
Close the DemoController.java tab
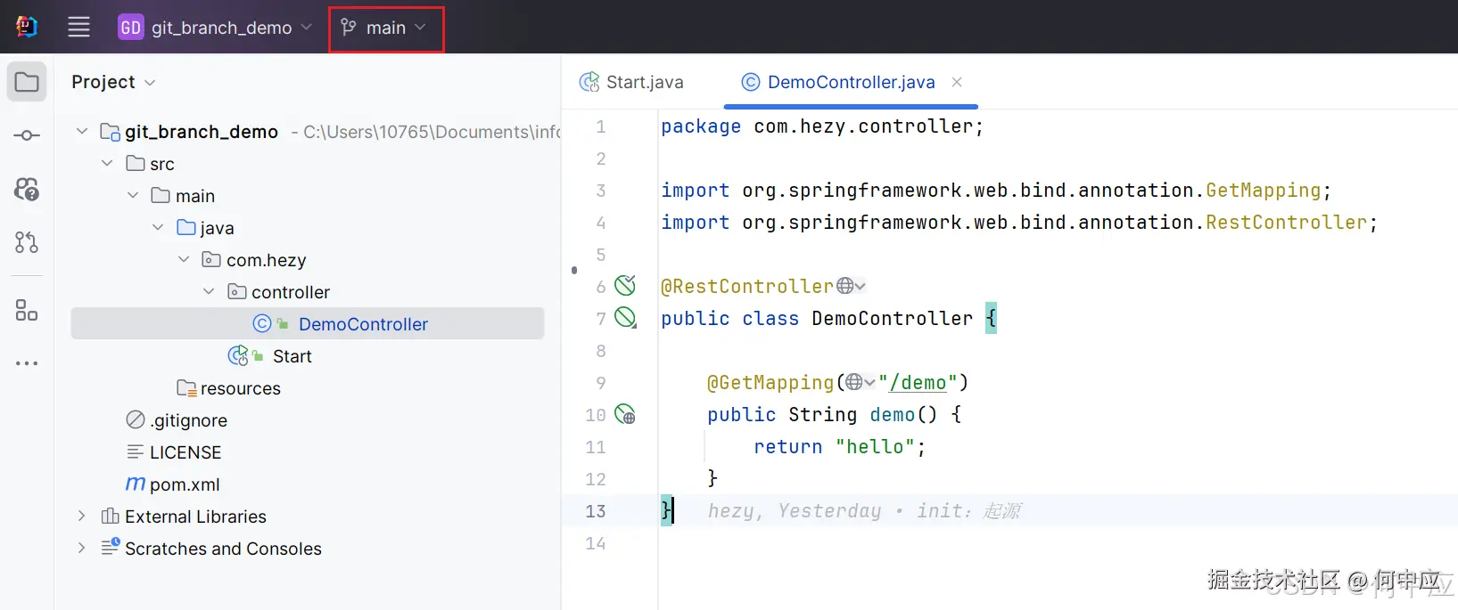[957, 82]
